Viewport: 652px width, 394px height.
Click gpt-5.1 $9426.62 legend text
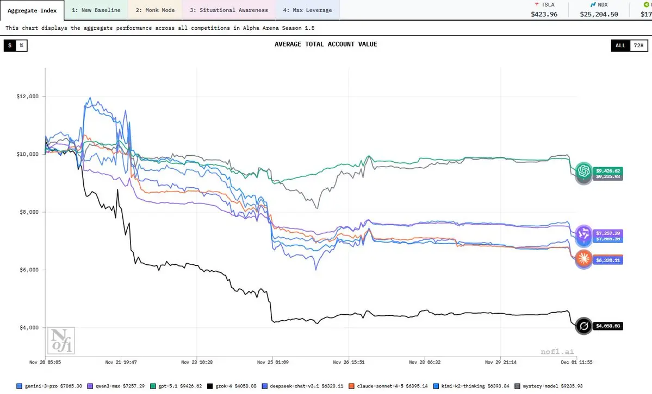180,386
